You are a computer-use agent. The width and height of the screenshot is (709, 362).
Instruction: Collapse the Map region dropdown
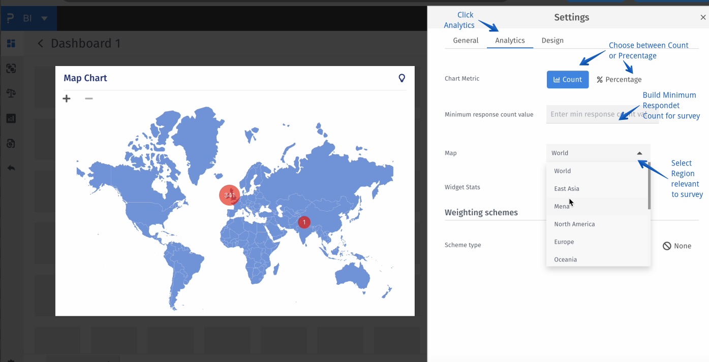(639, 153)
